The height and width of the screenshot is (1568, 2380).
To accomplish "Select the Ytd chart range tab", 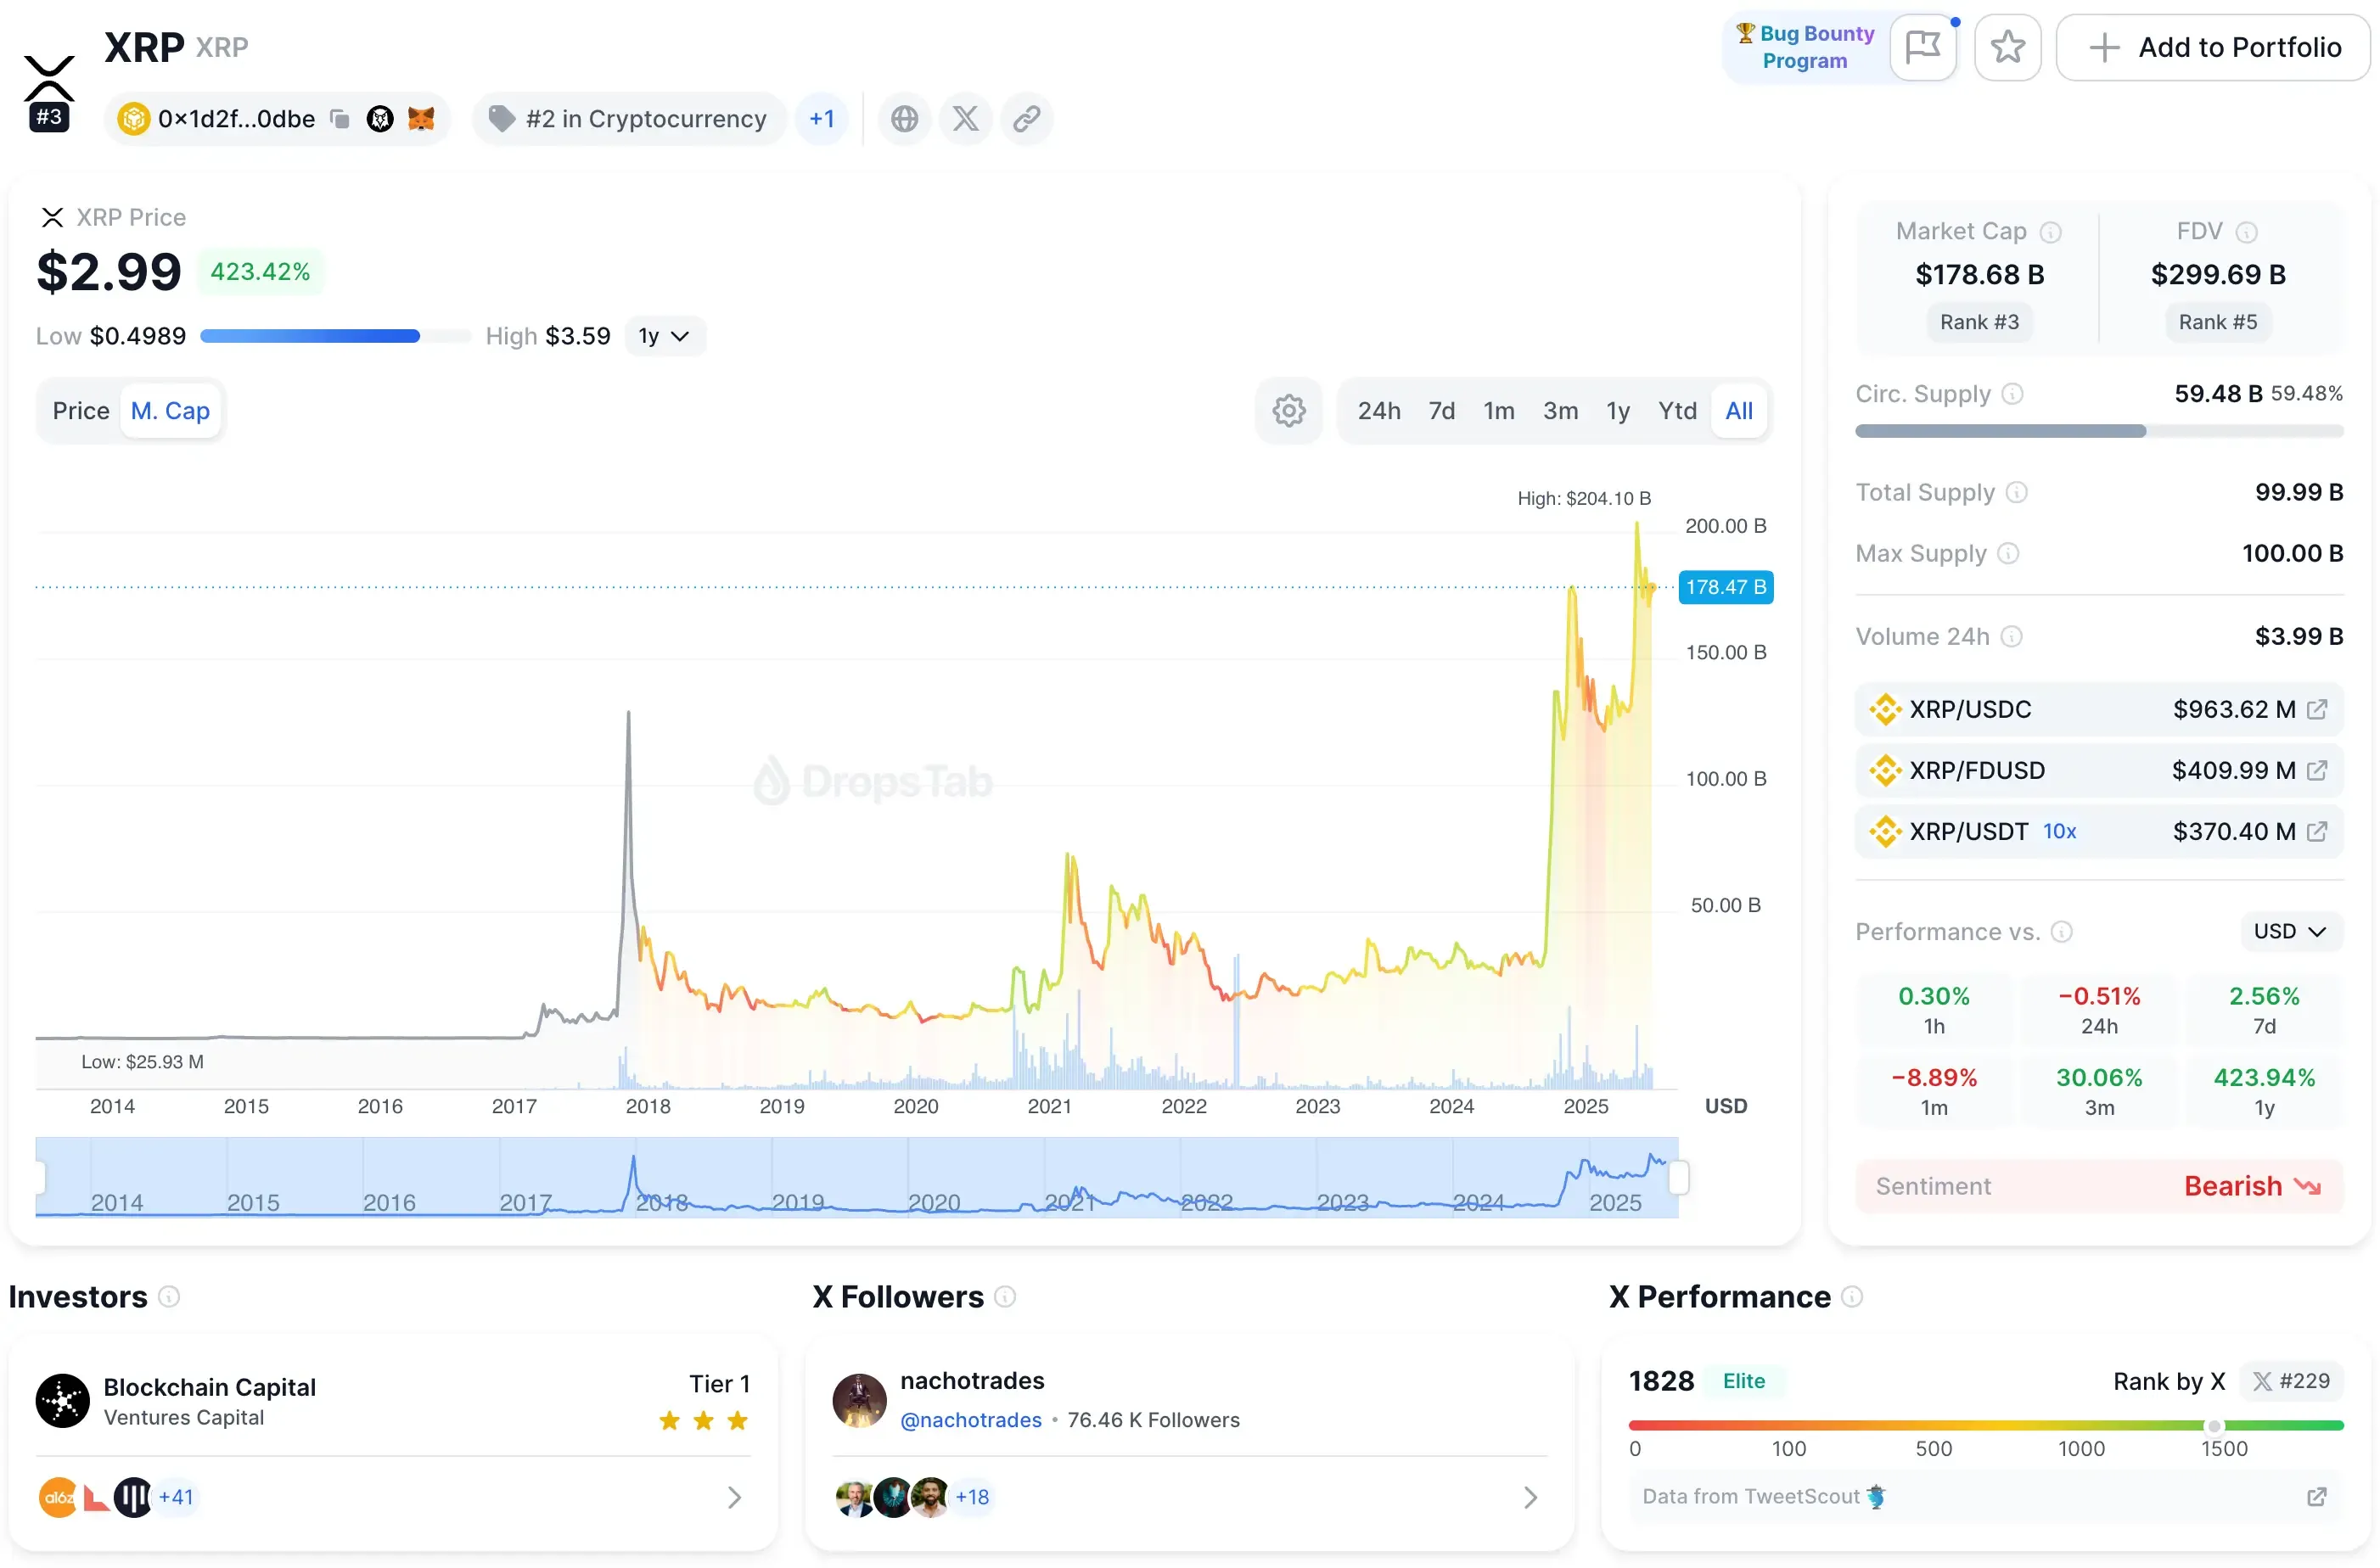I will point(1676,410).
